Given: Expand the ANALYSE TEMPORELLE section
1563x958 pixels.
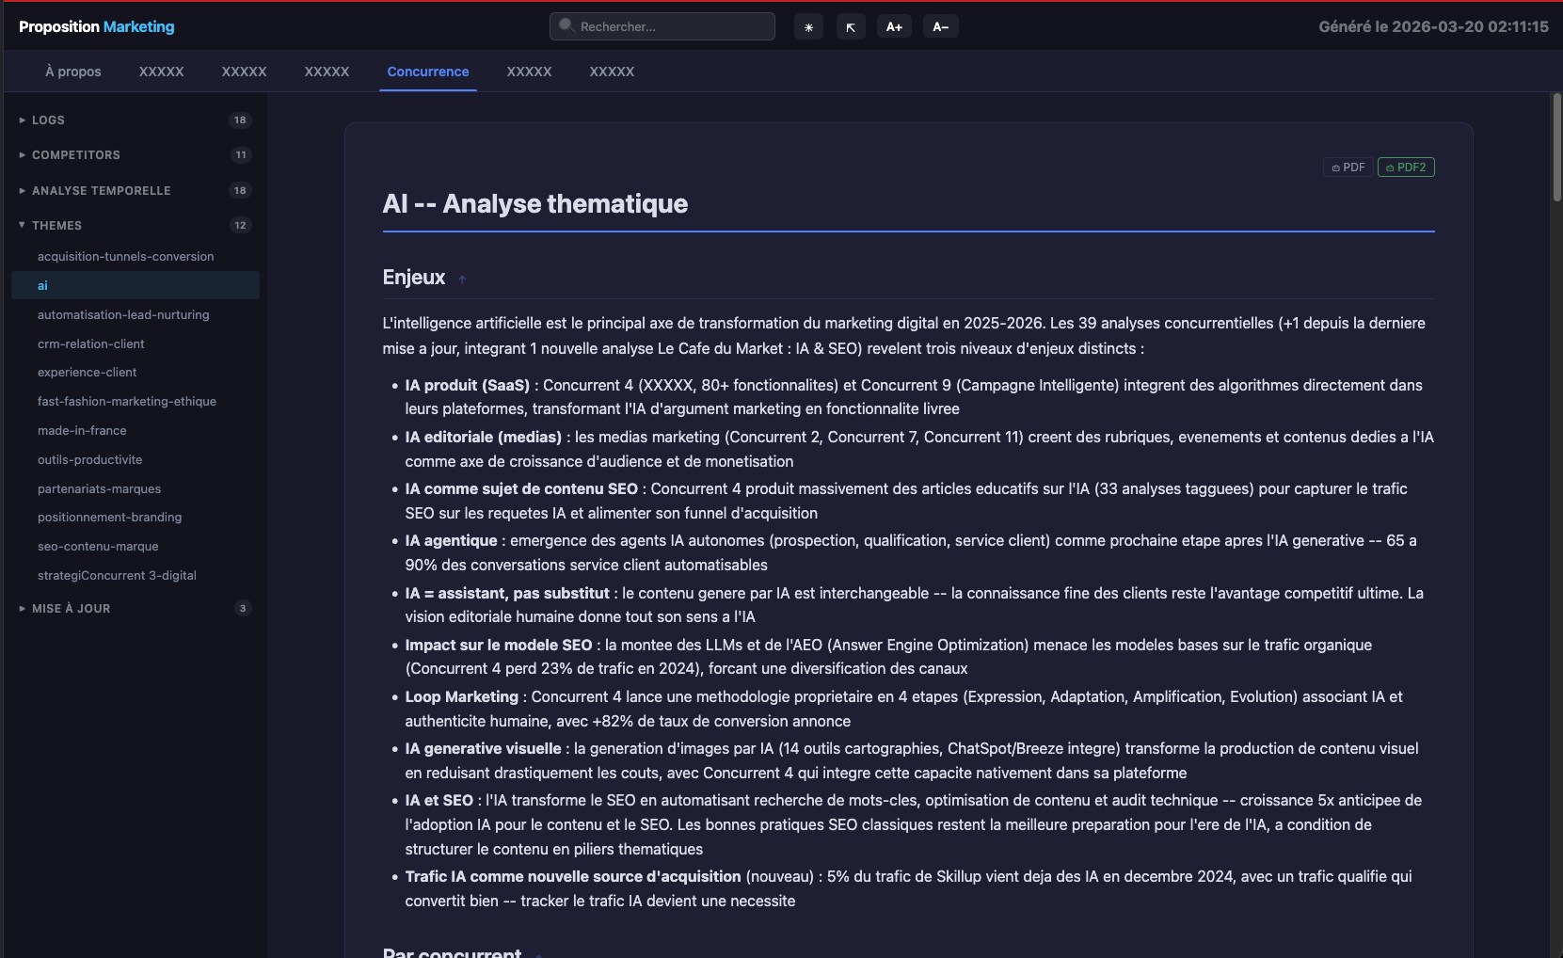Looking at the screenshot, I should coord(102,191).
